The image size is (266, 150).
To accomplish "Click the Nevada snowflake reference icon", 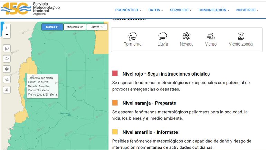I will 187,36.
